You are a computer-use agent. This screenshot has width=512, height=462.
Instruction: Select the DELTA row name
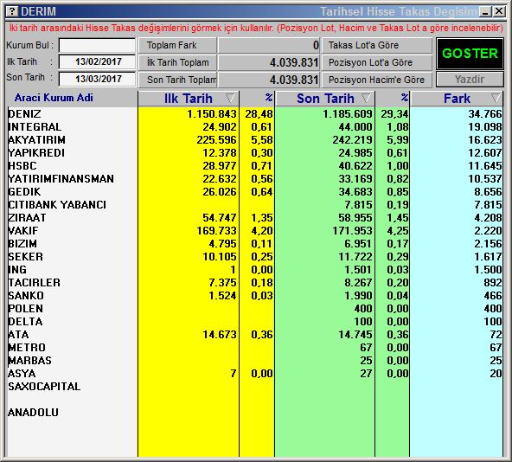[x=25, y=322]
